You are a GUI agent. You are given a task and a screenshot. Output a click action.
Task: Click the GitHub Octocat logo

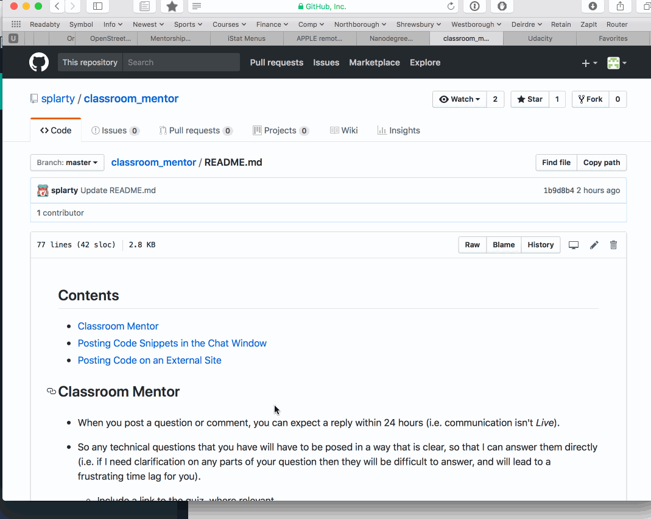click(39, 62)
